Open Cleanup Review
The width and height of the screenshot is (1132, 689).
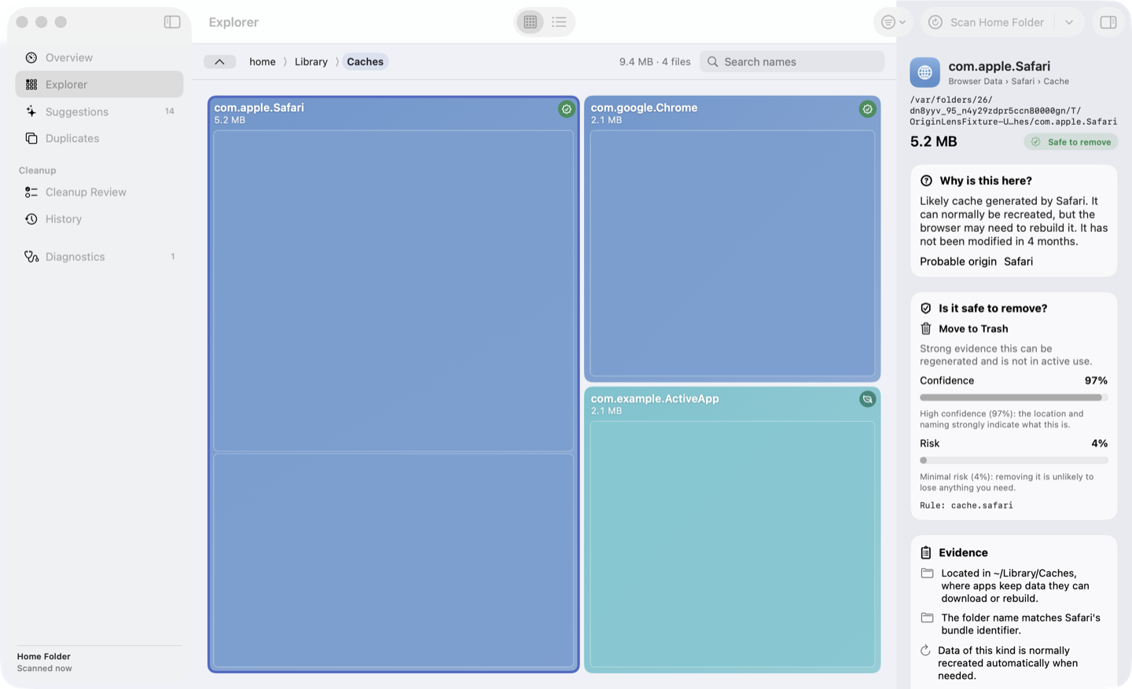point(99,192)
